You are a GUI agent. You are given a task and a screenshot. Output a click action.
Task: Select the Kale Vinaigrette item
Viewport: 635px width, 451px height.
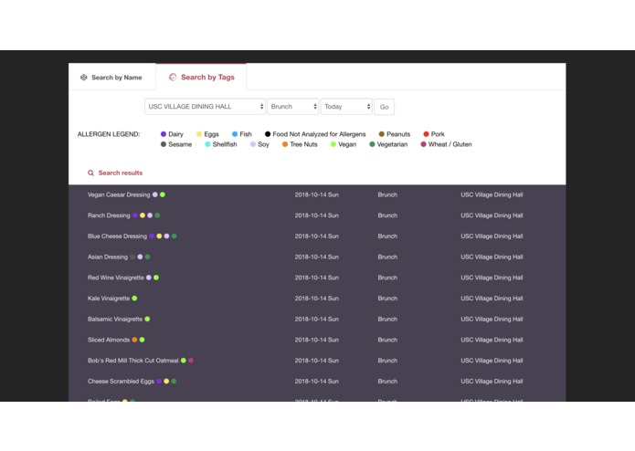pos(109,299)
